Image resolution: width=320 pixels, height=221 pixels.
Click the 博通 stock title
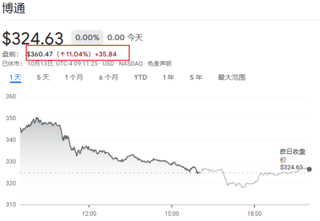pyautogui.click(x=13, y=9)
